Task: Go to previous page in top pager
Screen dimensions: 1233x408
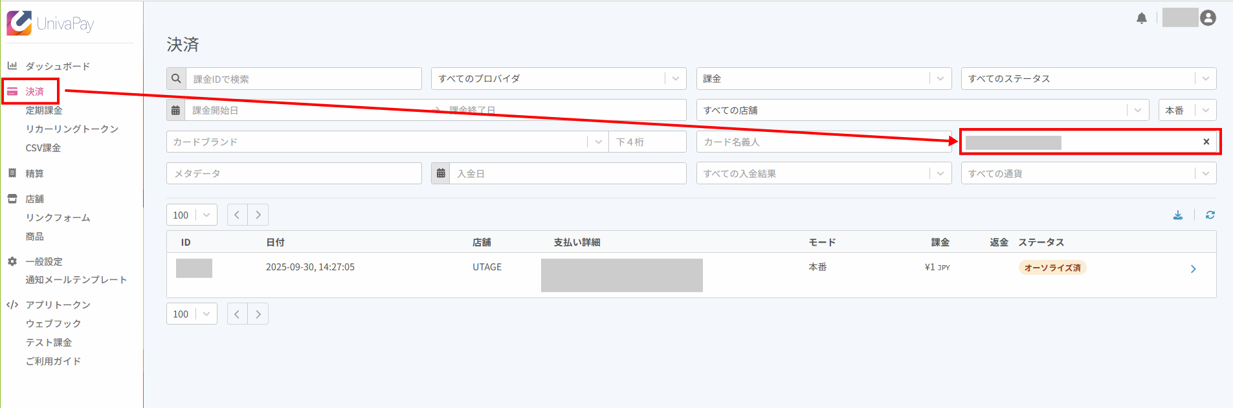Action: tap(237, 215)
